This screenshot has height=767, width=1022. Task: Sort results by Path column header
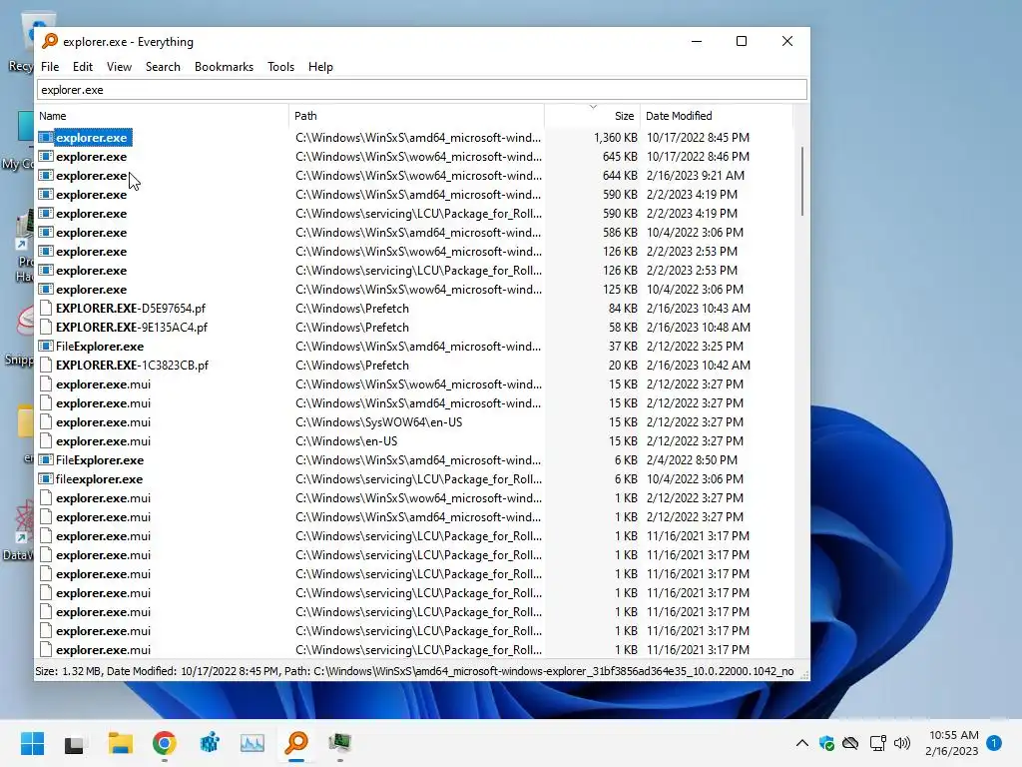[x=416, y=116]
